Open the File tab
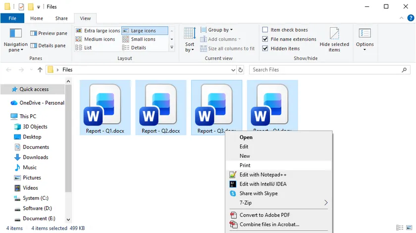 pyautogui.click(x=12, y=18)
